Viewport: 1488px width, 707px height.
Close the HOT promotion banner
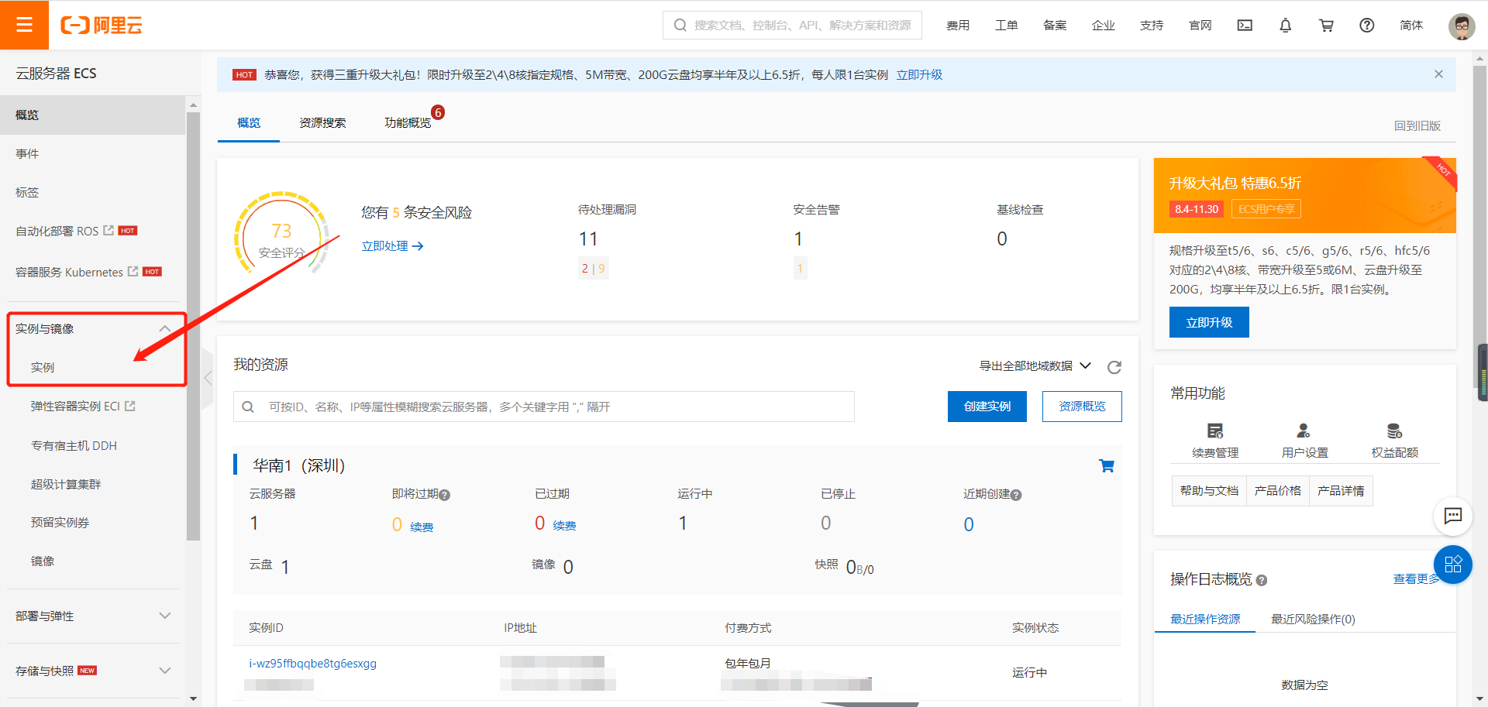(x=1438, y=74)
